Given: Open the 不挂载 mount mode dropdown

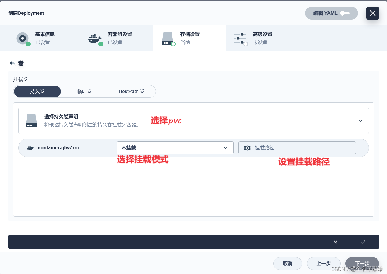Looking at the screenshot, I should 175,148.
